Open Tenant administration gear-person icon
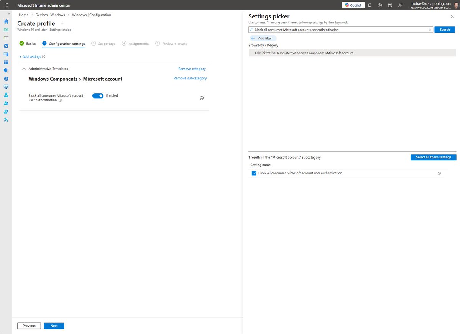 pos(6,111)
